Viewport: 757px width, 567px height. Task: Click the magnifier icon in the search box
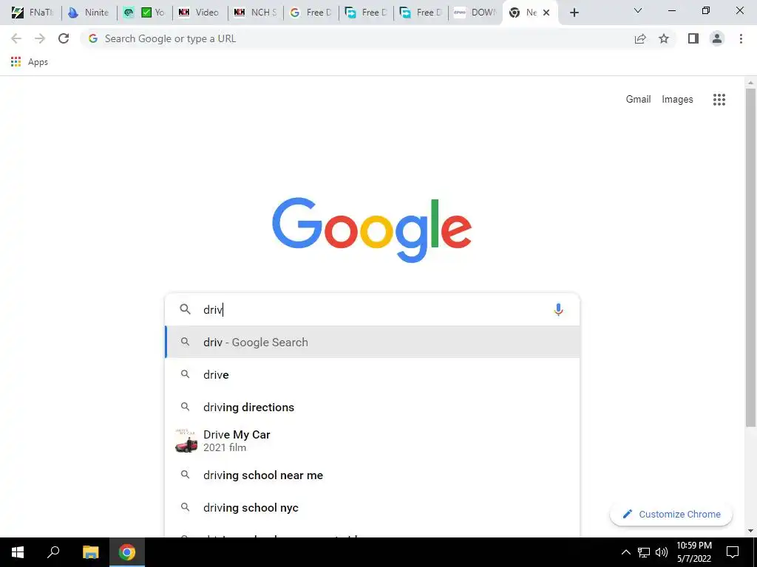pos(186,309)
